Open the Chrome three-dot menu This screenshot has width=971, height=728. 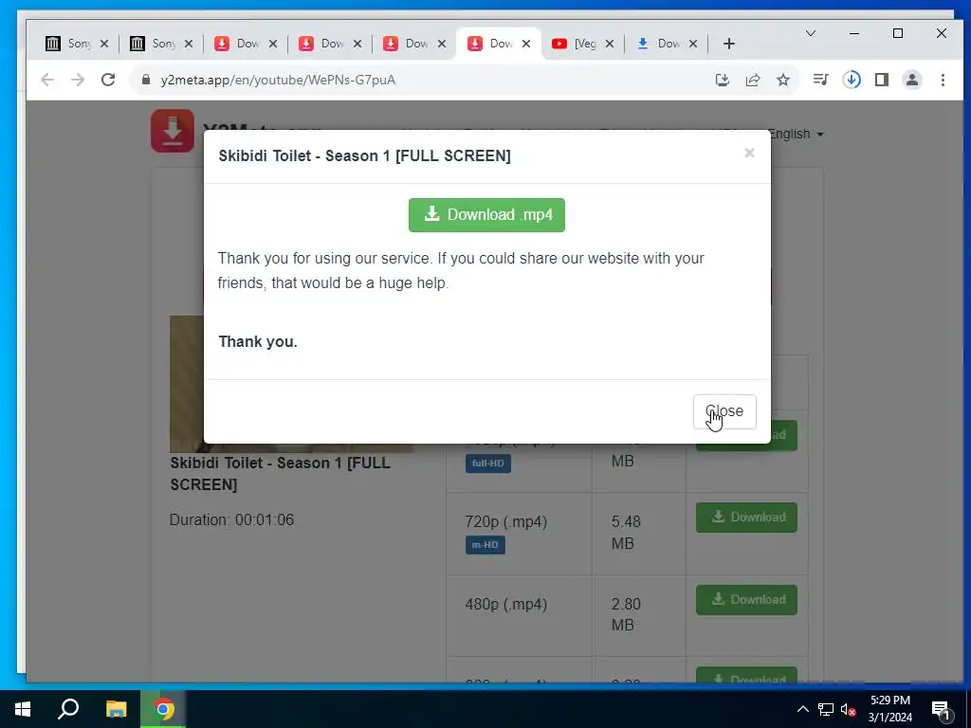943,80
